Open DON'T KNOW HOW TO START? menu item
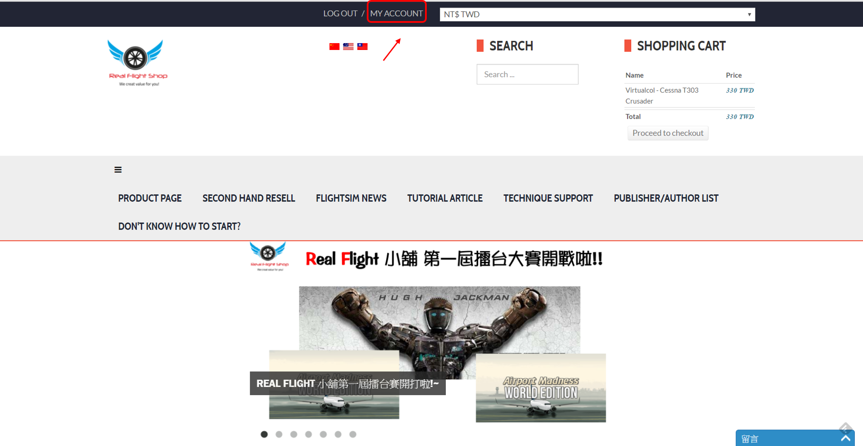This screenshot has width=863, height=446. (x=179, y=226)
